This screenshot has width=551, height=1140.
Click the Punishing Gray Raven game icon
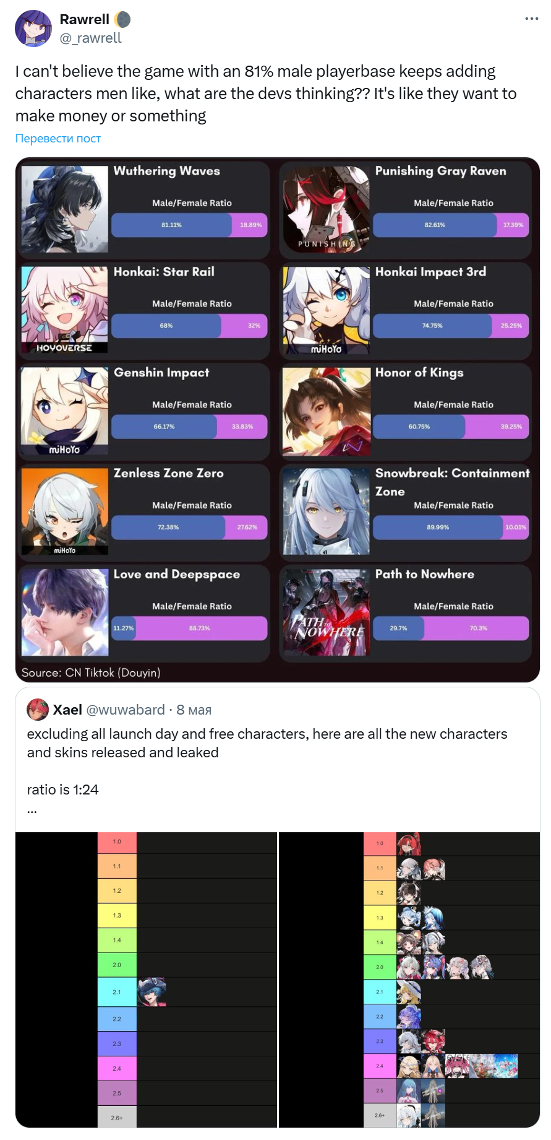coord(327,209)
